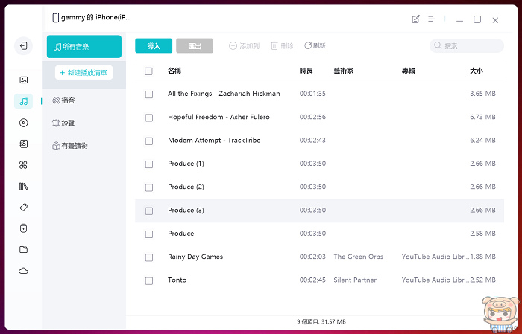
Task: Select the checkbox for Tonto
Action: point(149,280)
